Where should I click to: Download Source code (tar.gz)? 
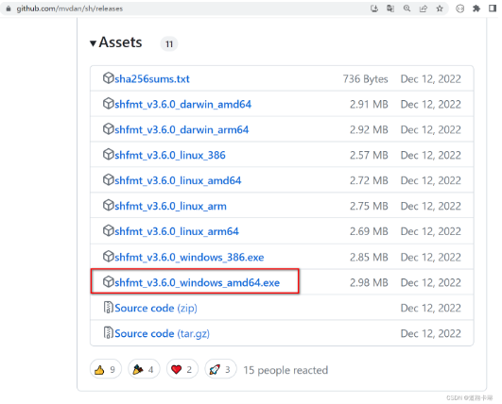click(162, 333)
